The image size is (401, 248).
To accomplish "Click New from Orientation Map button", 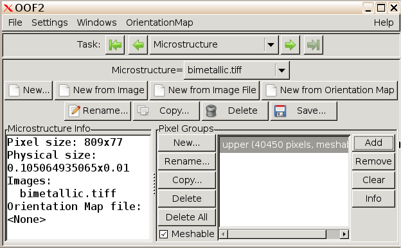I will coord(330,90).
